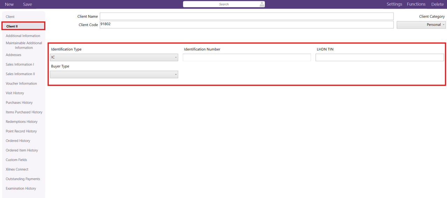Focus the Identification Number field
447x198 pixels.
(x=247, y=57)
